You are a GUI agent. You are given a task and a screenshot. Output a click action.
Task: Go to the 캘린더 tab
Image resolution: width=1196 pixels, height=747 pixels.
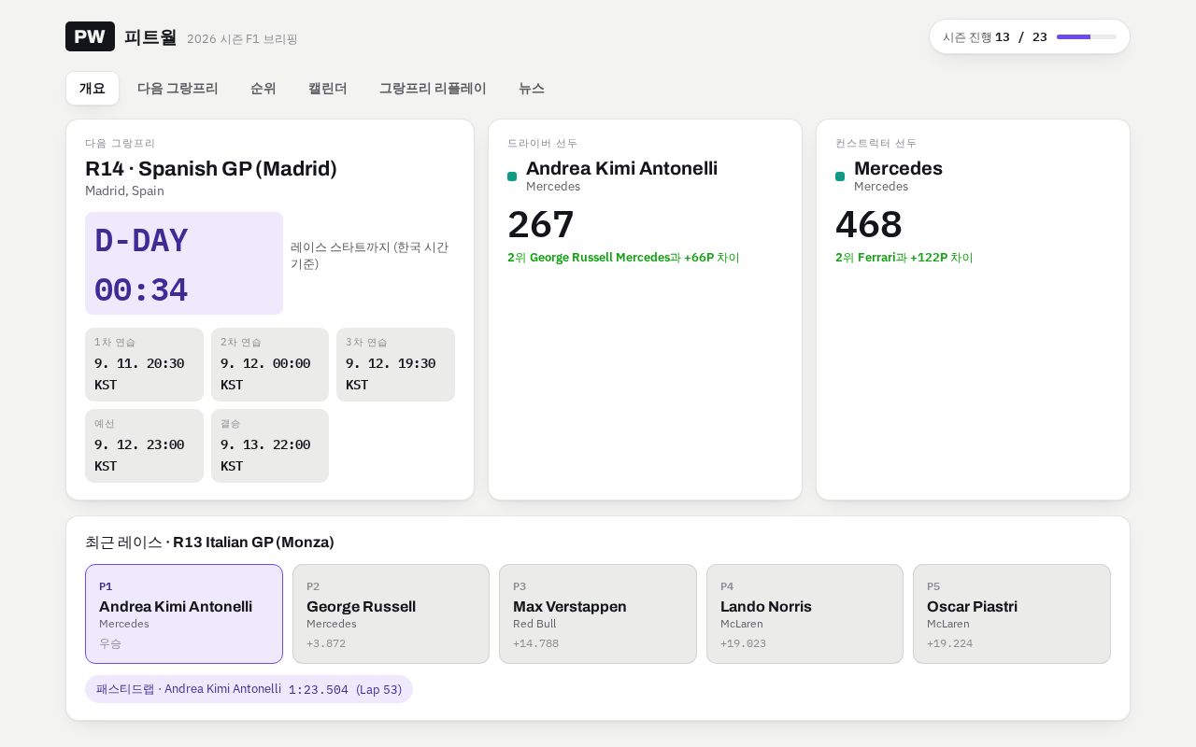(328, 89)
